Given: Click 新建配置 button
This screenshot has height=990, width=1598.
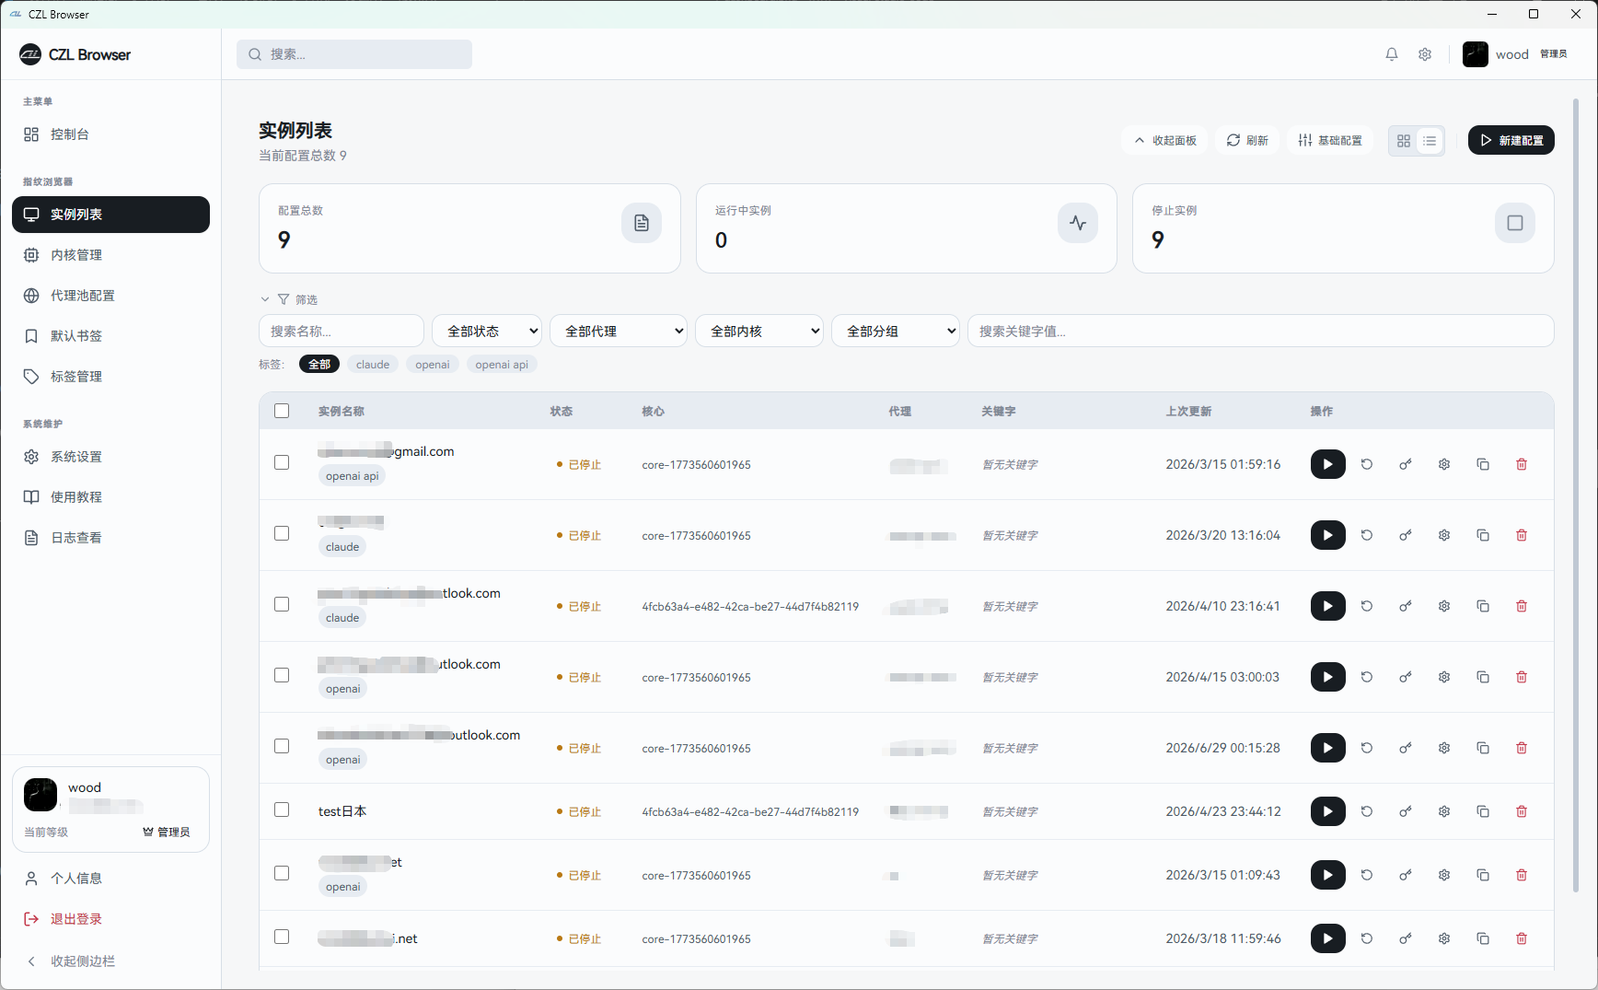Looking at the screenshot, I should click(1511, 140).
